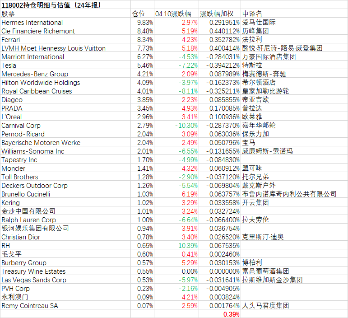Click the Diageo stock cell

coord(65,99)
